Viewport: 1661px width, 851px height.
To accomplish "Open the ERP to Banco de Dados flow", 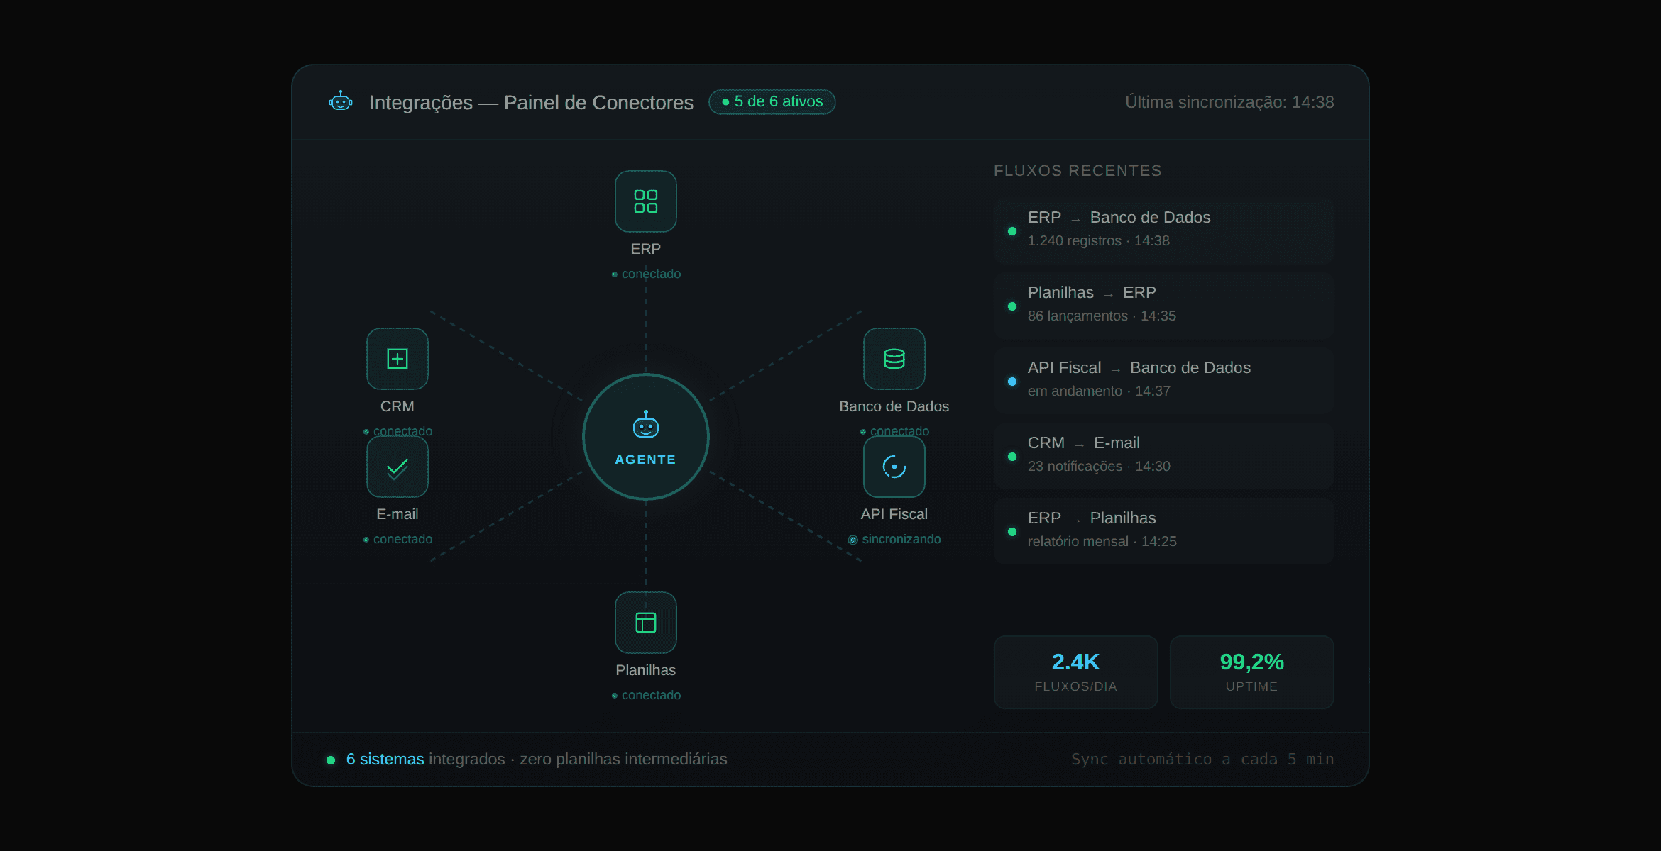I will pos(1163,230).
